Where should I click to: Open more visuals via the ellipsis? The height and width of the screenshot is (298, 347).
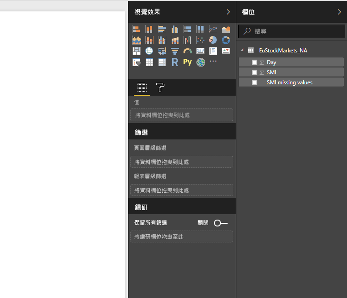[213, 61]
